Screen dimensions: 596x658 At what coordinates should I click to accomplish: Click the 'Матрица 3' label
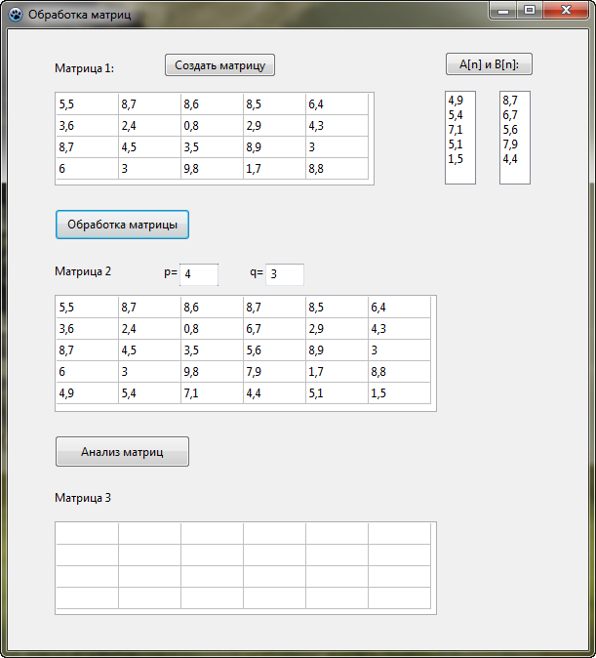83,498
